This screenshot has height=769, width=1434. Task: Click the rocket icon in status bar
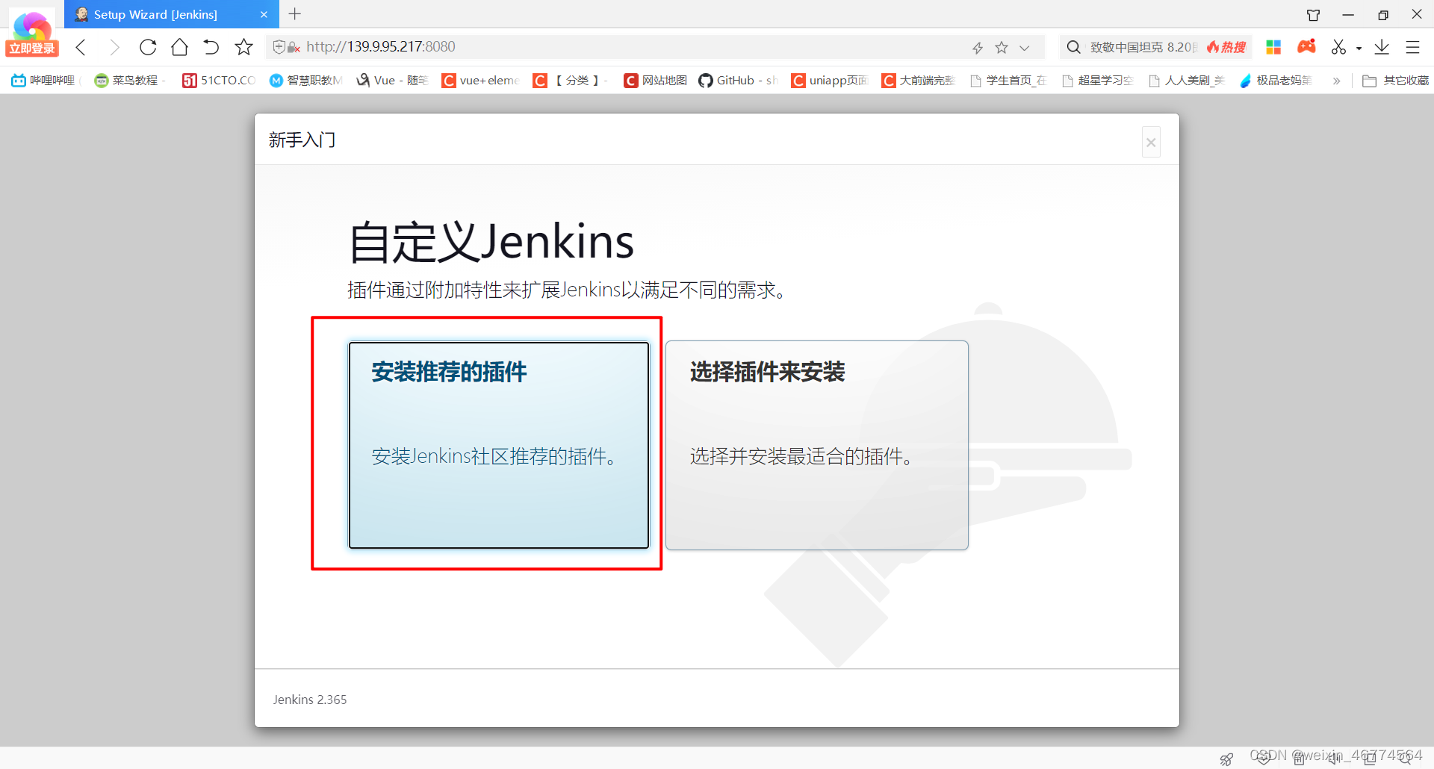point(1226,759)
